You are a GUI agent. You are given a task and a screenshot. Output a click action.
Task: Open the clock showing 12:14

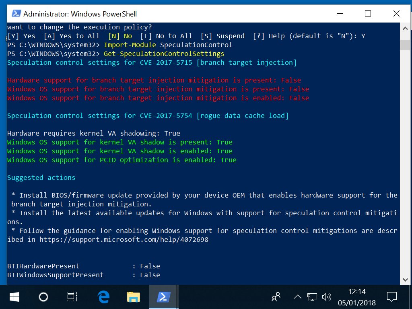(357, 297)
